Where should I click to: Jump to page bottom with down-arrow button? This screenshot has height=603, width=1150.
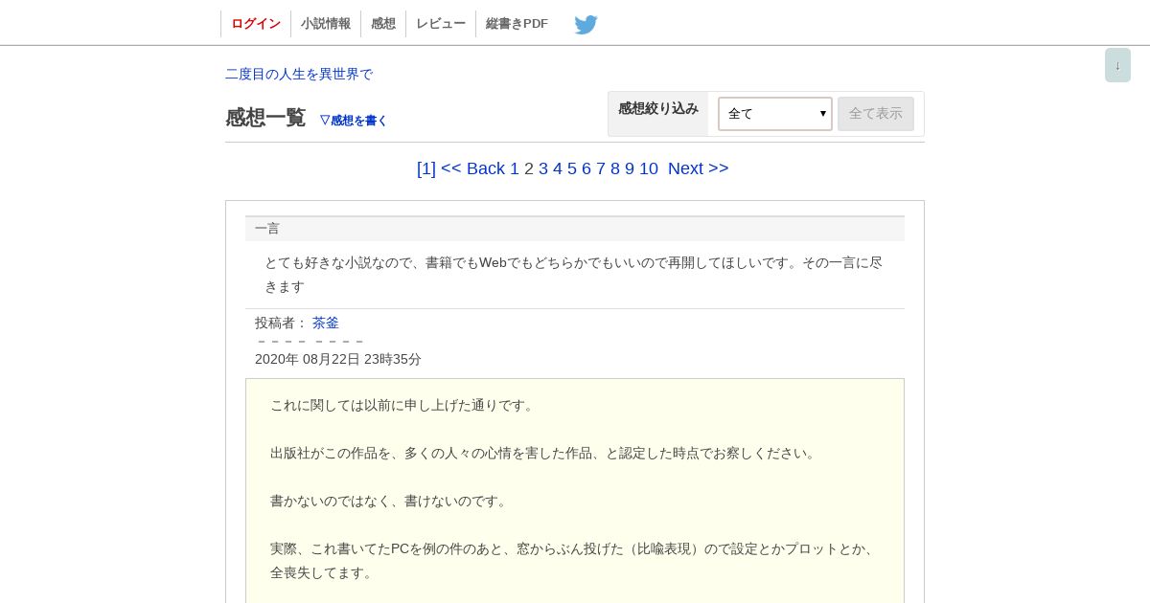[x=1117, y=65]
